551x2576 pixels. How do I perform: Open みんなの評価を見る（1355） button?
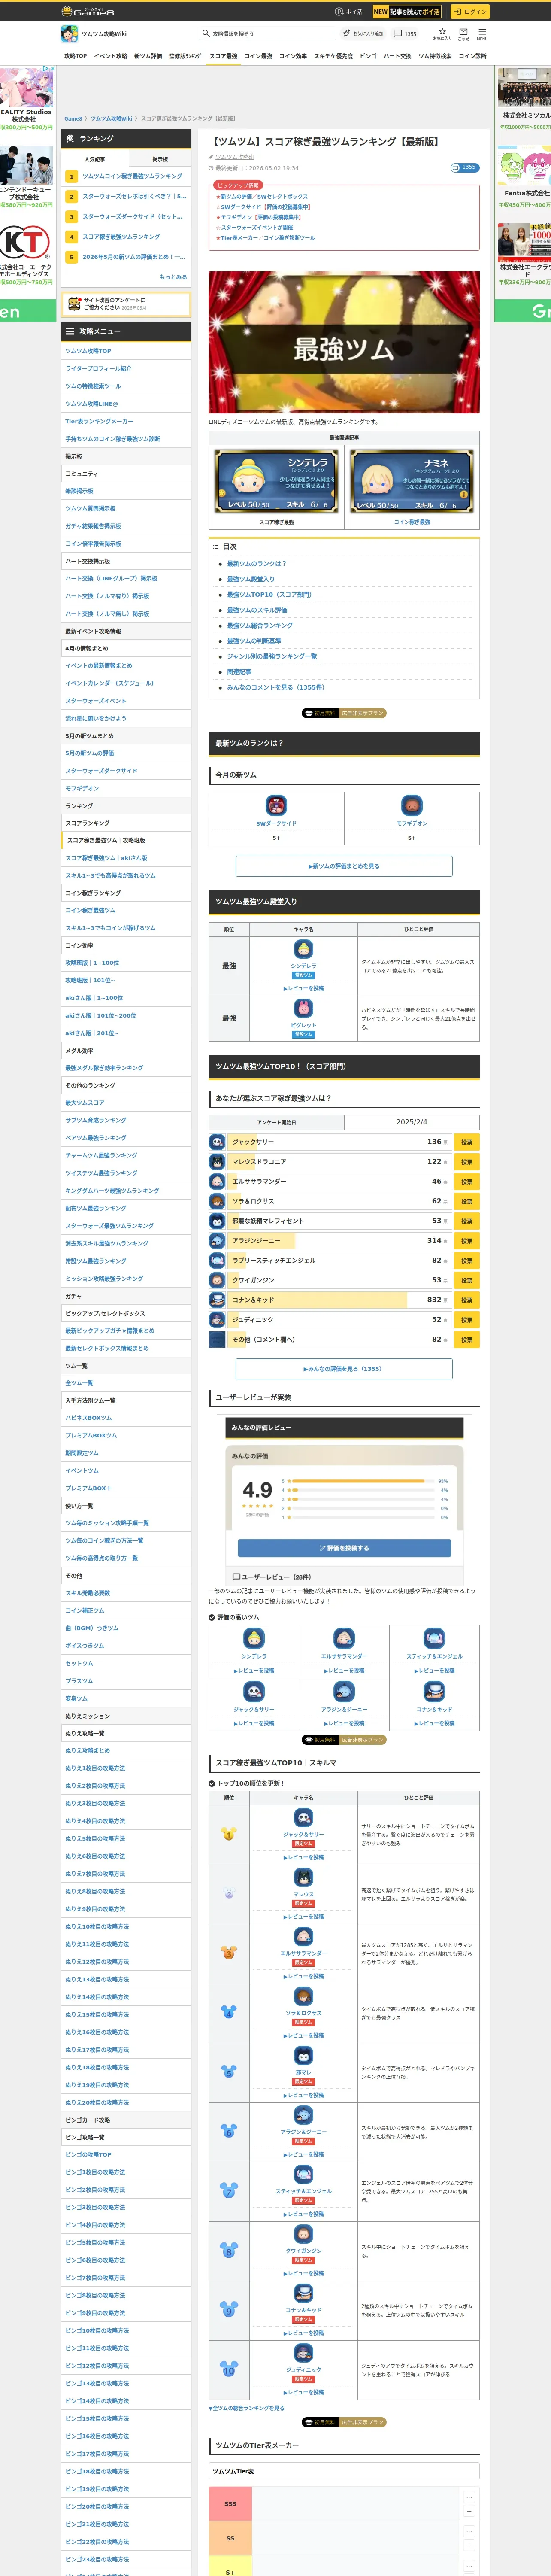pyautogui.click(x=344, y=1369)
